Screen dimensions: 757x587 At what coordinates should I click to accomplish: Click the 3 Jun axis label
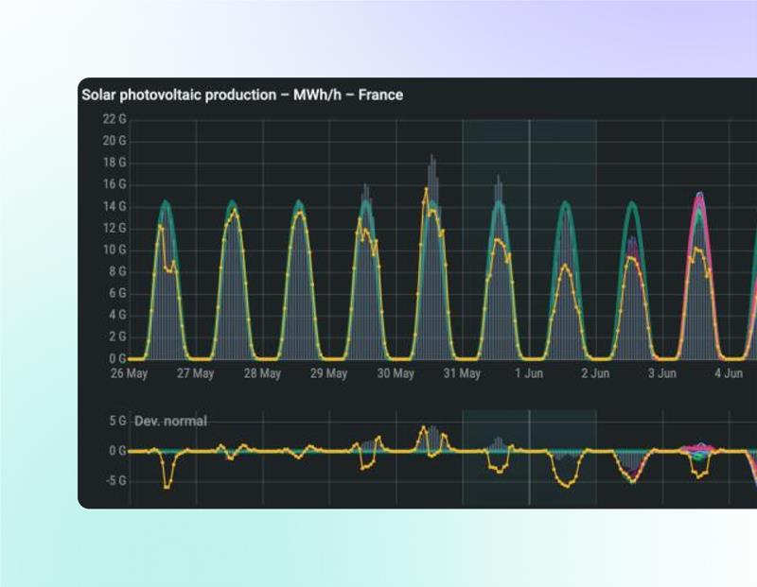pos(661,373)
